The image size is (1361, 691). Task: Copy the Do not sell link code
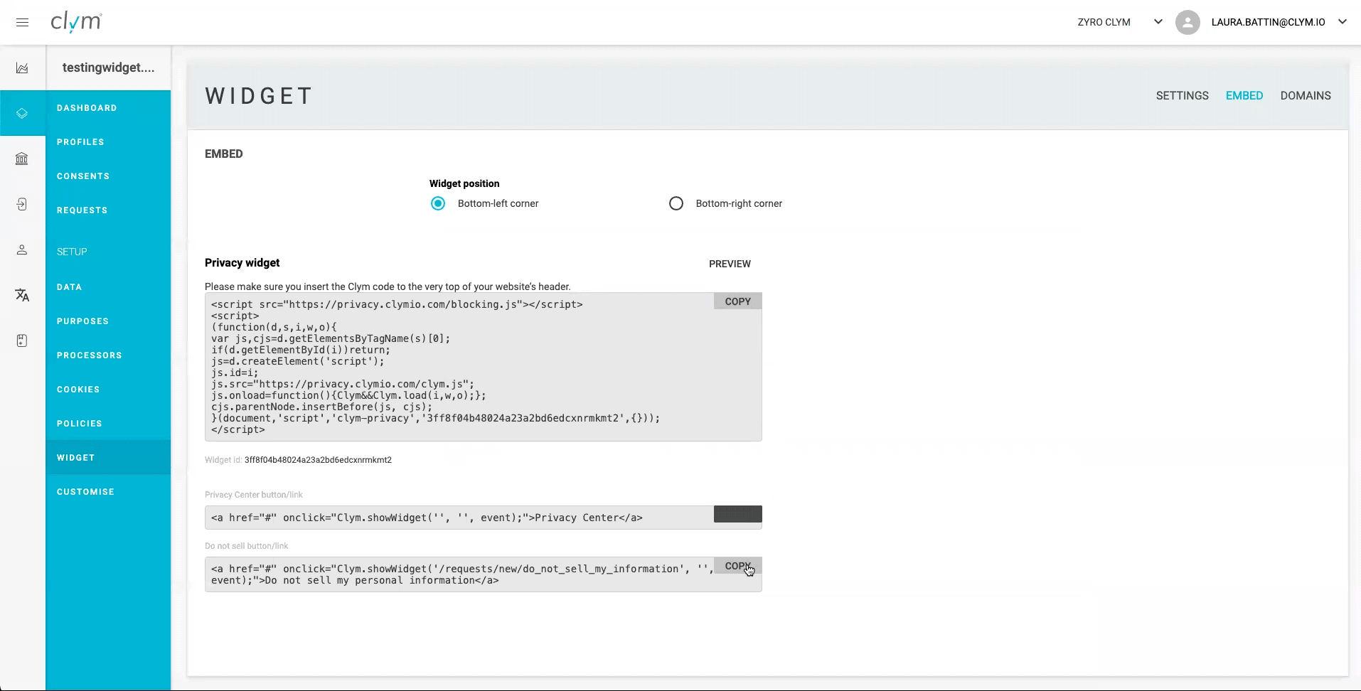pos(737,566)
